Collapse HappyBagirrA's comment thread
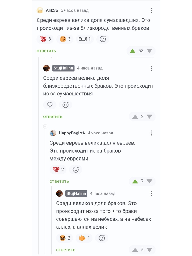This screenshot has height=256, width=192. (x=45, y=126)
